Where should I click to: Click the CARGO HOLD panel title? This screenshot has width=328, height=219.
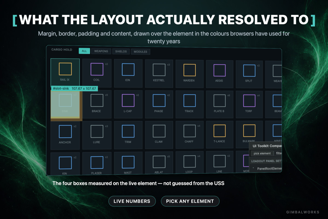[x=62, y=50]
